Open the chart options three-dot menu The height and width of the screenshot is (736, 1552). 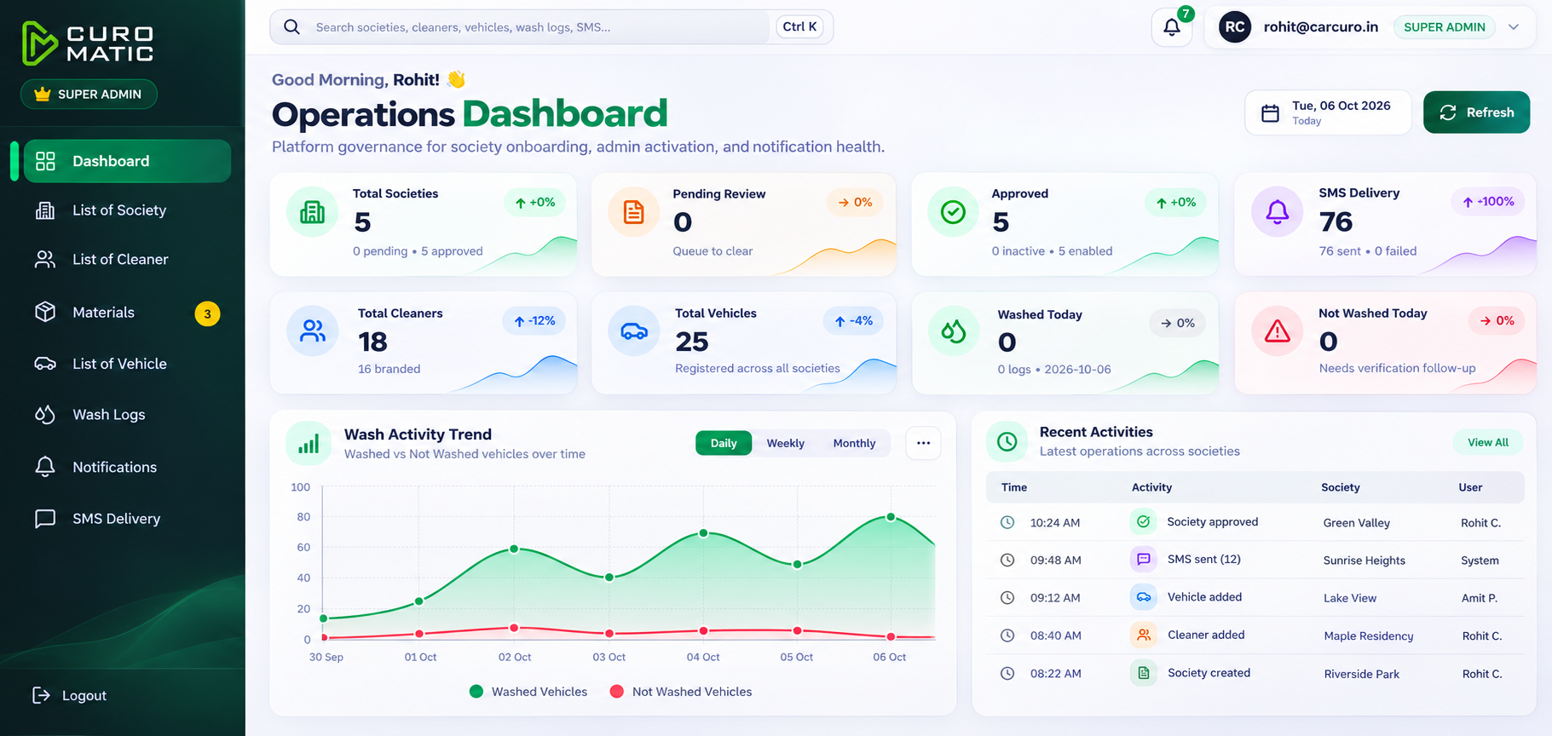click(x=923, y=443)
